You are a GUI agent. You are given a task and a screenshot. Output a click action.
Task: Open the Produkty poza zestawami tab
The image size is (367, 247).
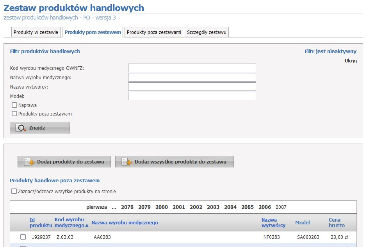[x=154, y=32]
